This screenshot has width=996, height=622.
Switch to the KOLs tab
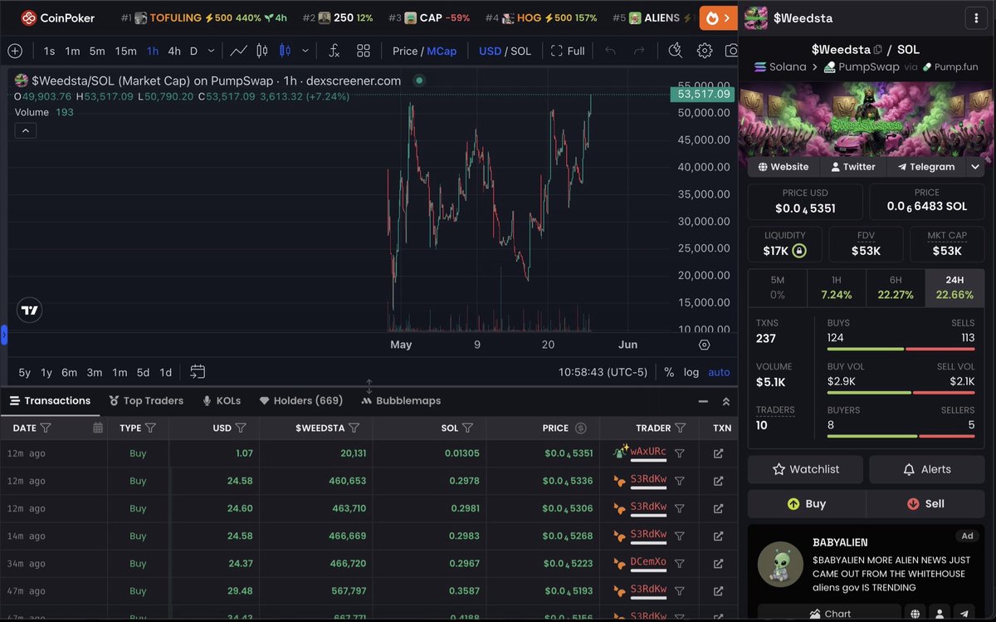point(222,400)
